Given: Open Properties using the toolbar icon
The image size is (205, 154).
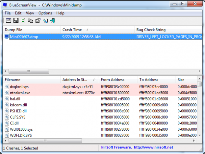Looking at the screenshot, I should pyautogui.click(x=38, y=21).
